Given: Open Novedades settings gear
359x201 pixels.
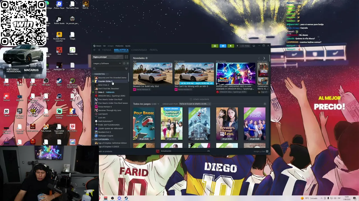Looking at the screenshot, I should [x=146, y=58].
